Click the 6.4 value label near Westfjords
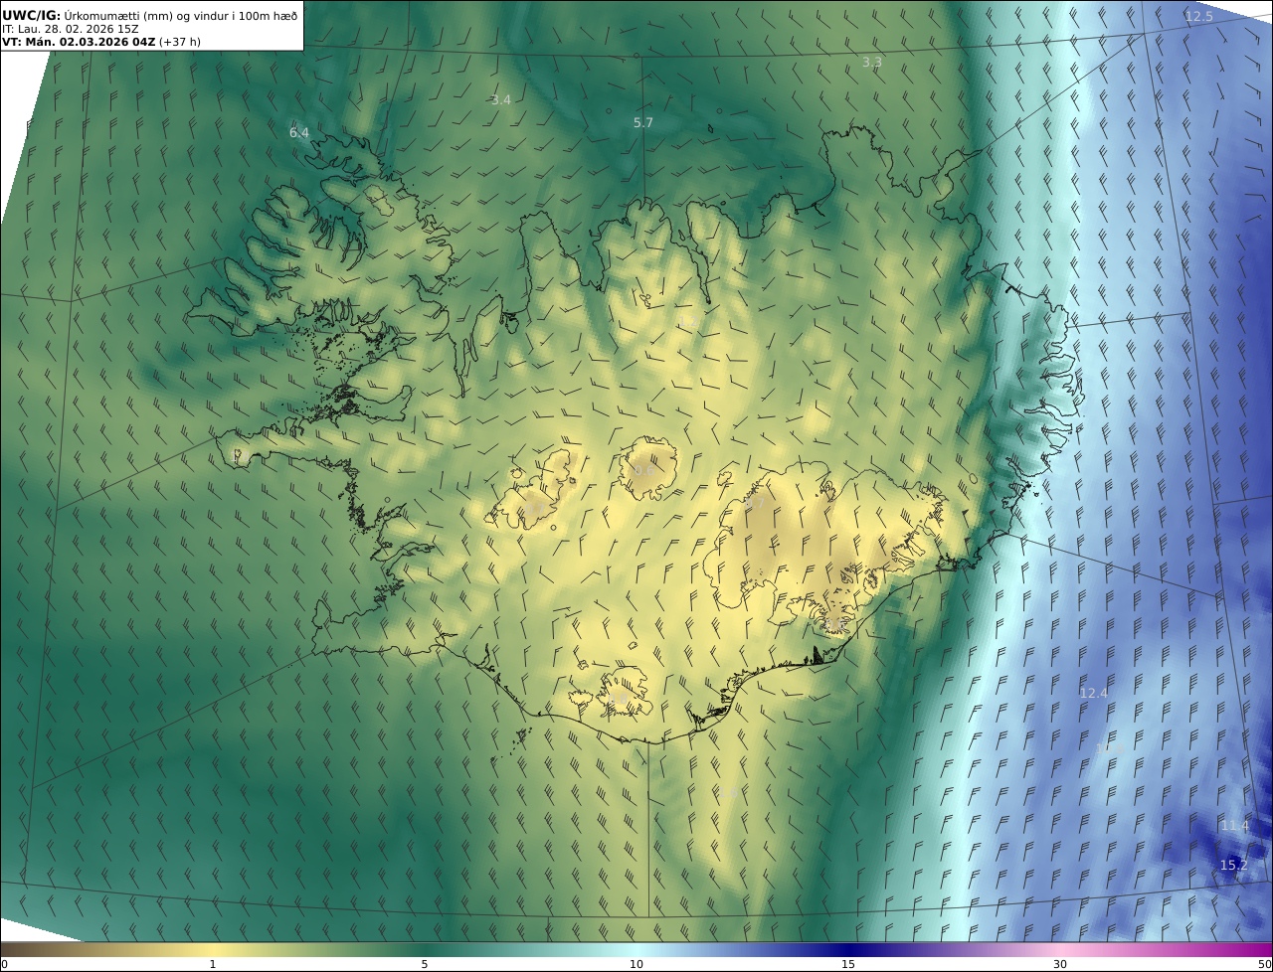Image resolution: width=1273 pixels, height=972 pixels. point(299,132)
